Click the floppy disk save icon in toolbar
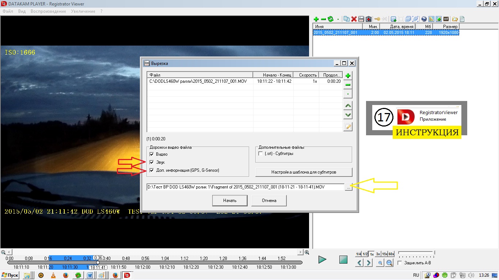 361,19
